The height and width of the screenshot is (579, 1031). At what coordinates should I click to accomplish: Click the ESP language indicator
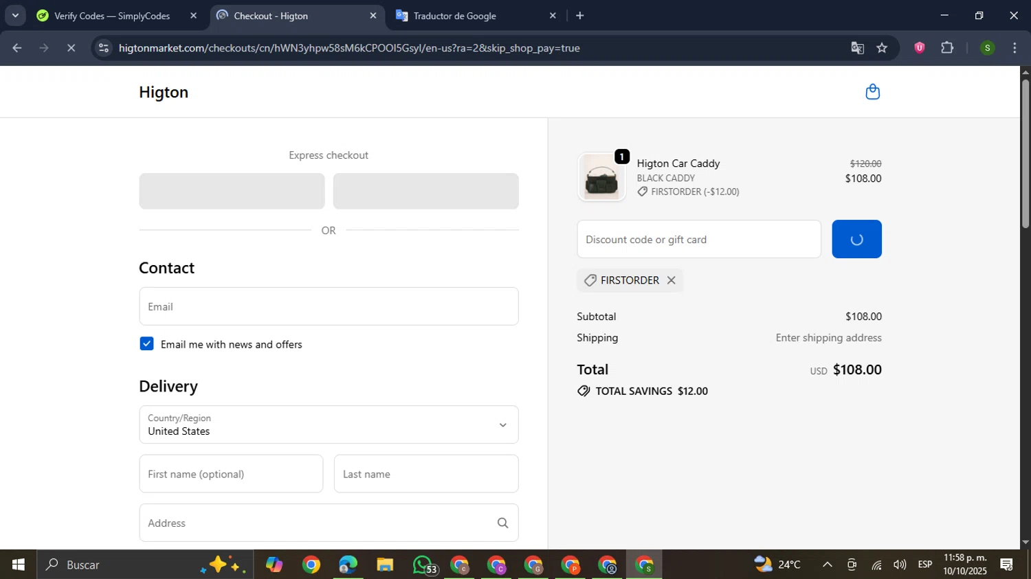click(925, 565)
